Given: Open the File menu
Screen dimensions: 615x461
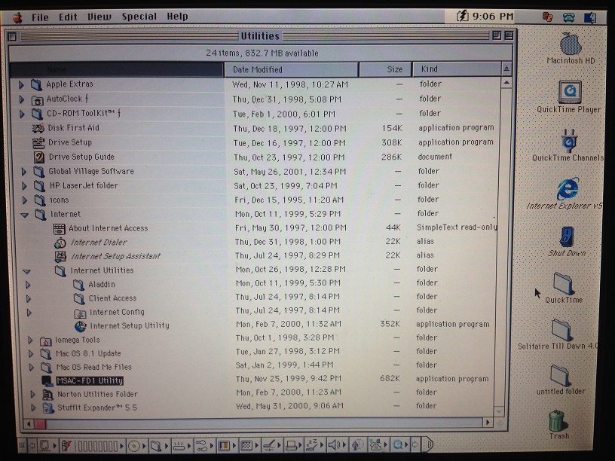Looking at the screenshot, I should click(40, 17).
